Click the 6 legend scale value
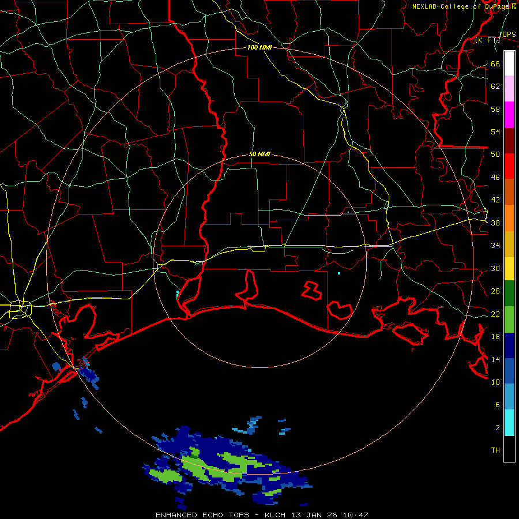 click(498, 405)
